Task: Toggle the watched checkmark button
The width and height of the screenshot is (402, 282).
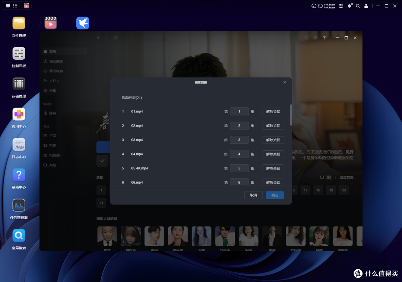Action: point(102,161)
